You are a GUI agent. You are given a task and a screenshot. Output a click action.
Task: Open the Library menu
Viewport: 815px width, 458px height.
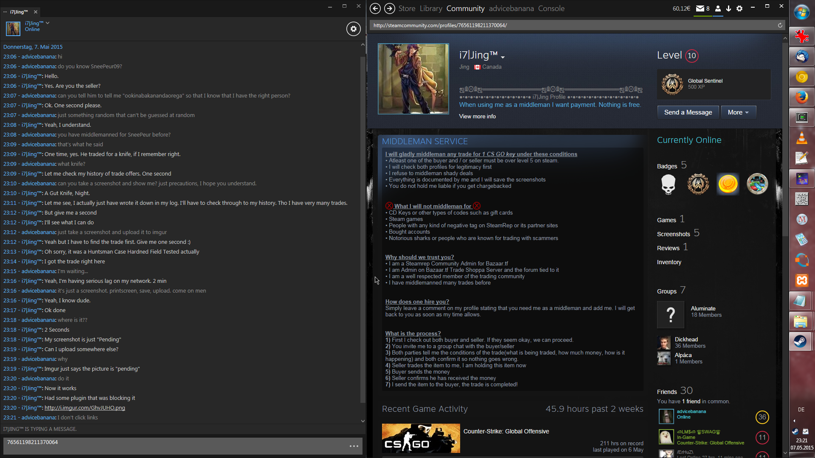(431, 8)
